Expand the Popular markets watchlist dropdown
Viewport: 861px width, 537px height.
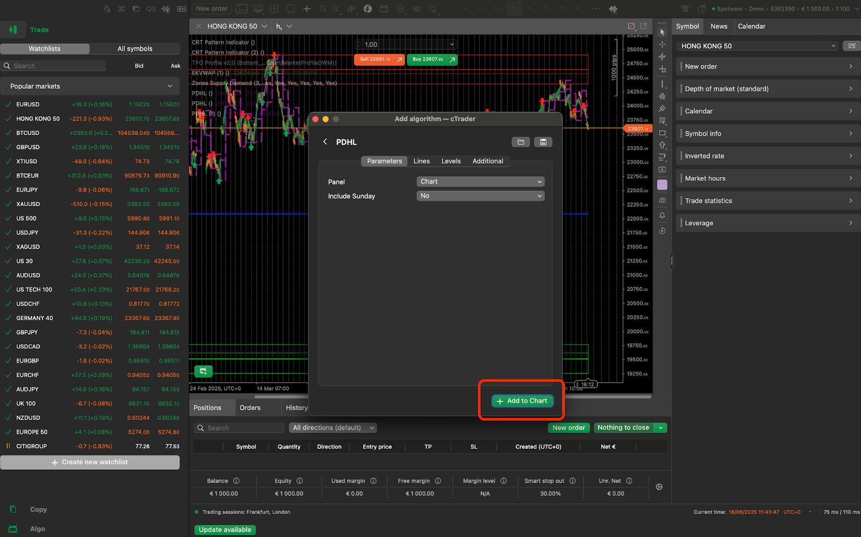click(90, 86)
